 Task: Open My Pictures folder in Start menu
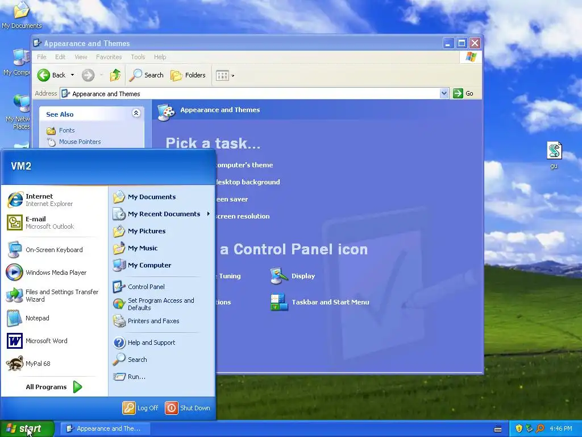[140, 231]
